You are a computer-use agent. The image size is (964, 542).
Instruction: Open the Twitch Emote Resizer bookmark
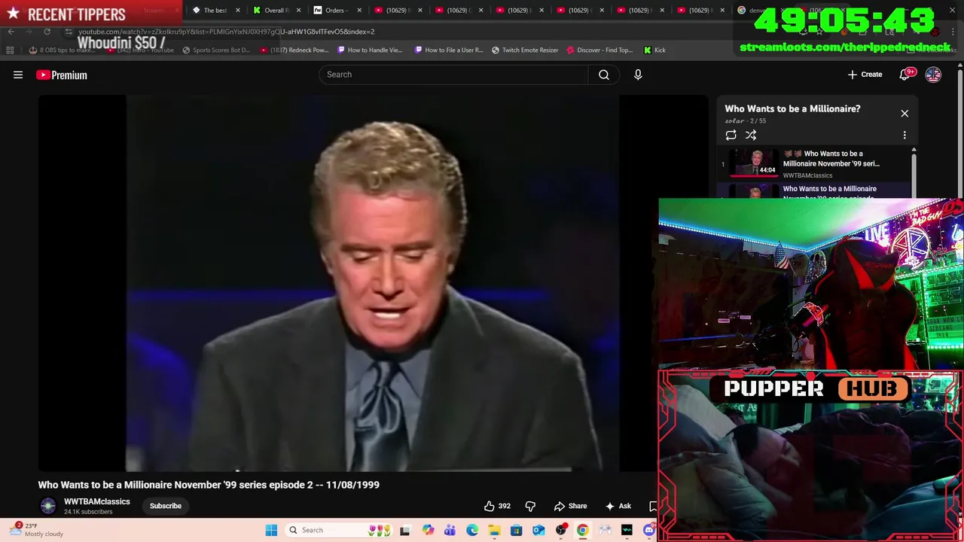[x=525, y=50]
